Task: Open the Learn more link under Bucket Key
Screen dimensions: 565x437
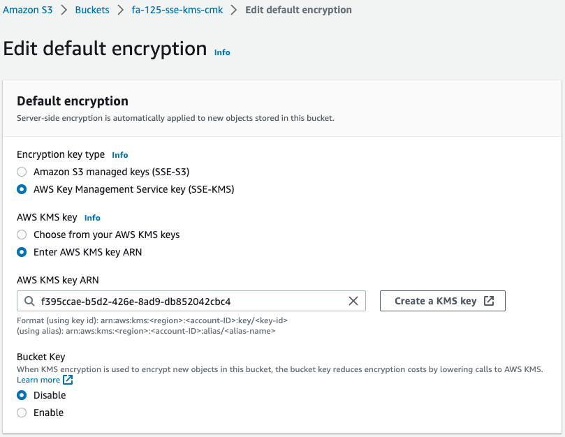Action: [x=38, y=380]
